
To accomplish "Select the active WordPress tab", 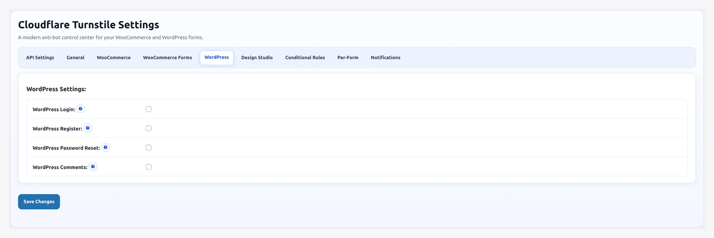I will click(217, 57).
